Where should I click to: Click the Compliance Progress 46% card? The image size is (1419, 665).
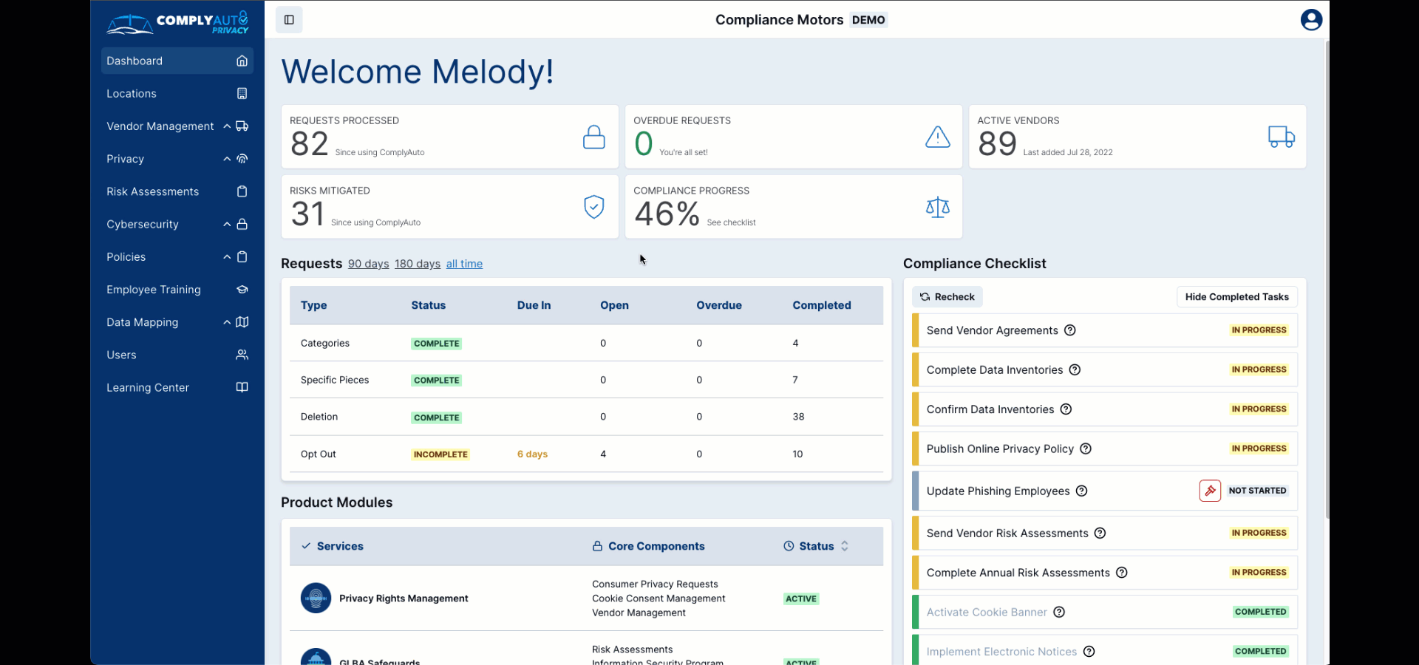point(794,207)
